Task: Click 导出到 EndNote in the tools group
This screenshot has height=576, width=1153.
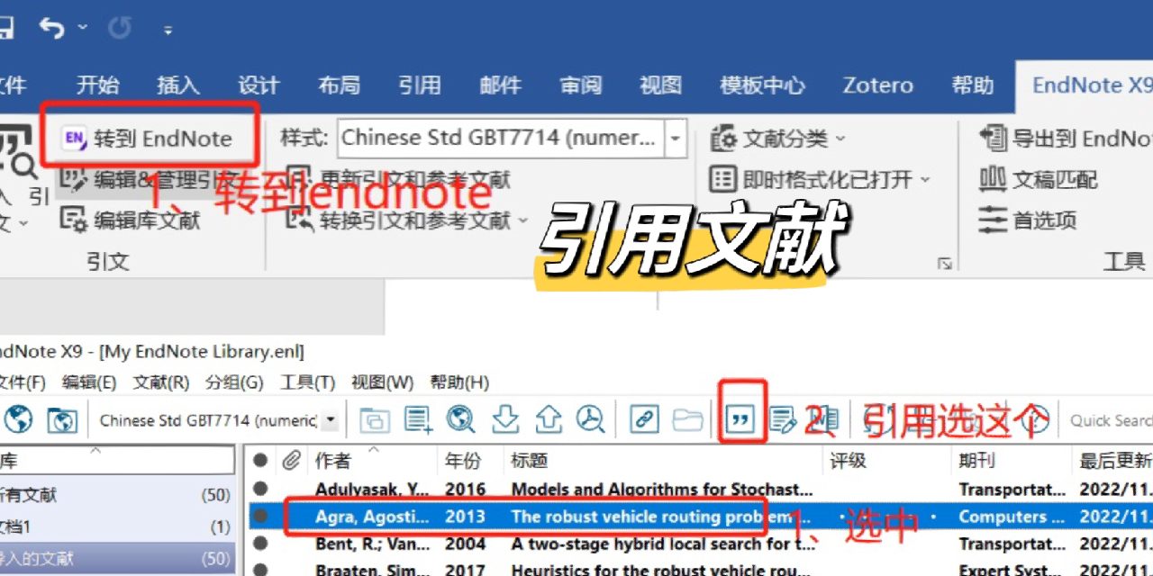Action: (x=1066, y=139)
